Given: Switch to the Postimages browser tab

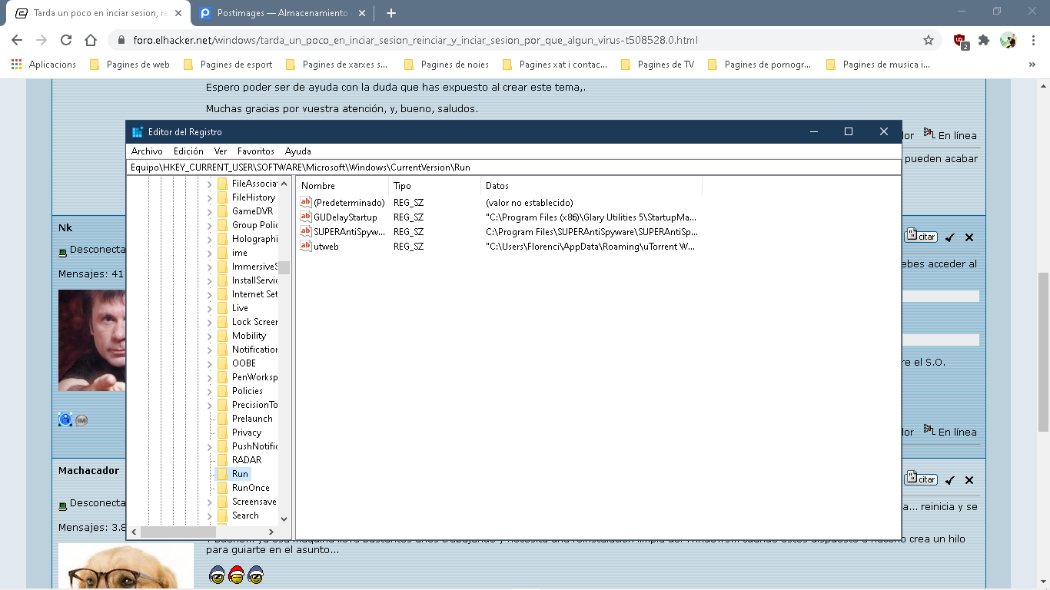Looking at the screenshot, I should (x=283, y=13).
